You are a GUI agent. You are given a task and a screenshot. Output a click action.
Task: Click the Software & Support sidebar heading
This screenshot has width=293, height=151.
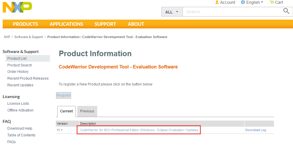click(21, 52)
